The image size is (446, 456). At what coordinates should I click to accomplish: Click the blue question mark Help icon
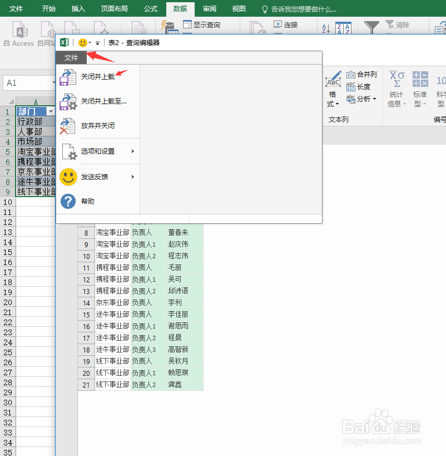(x=68, y=201)
